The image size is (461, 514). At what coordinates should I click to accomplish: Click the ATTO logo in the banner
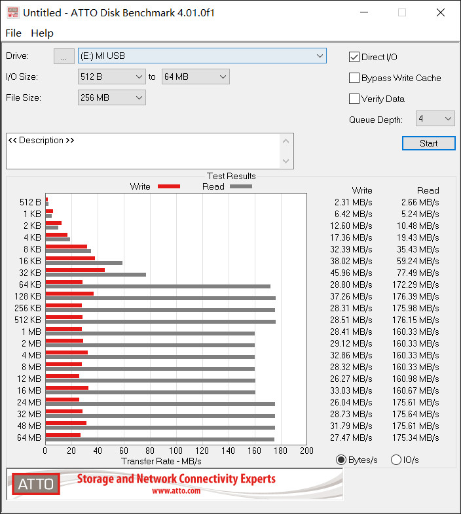coord(36,484)
